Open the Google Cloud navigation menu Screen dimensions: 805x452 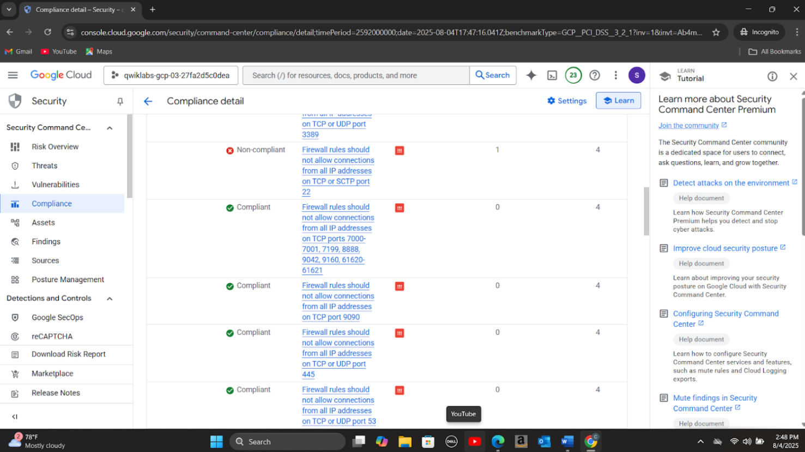pyautogui.click(x=13, y=75)
